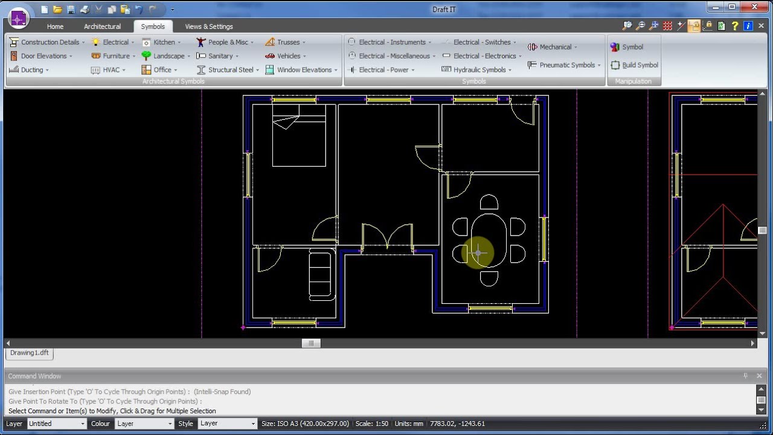Viewport: 773px width, 435px height.
Task: Click the HVAC symbols icon
Action: click(107, 69)
